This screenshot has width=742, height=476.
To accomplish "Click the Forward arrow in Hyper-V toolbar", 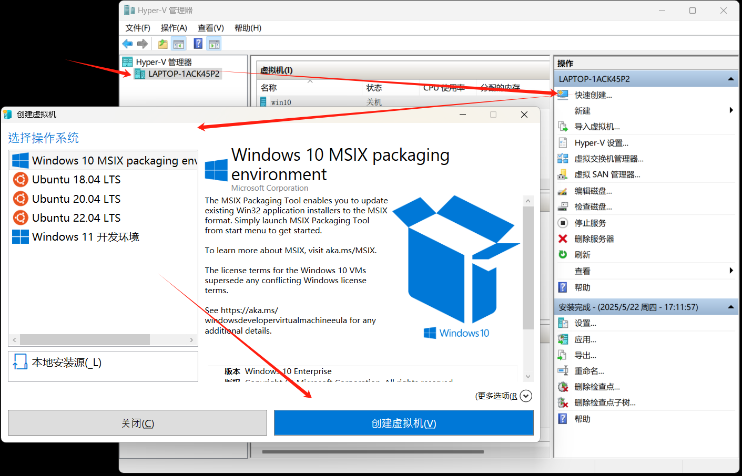I will (x=142, y=44).
